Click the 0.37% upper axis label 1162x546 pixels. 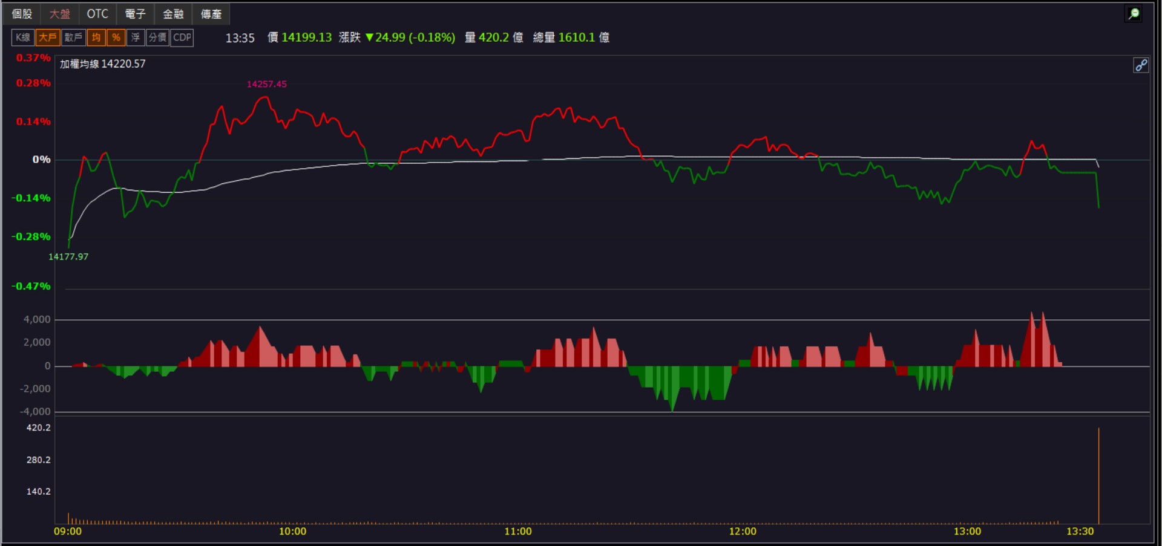33,58
